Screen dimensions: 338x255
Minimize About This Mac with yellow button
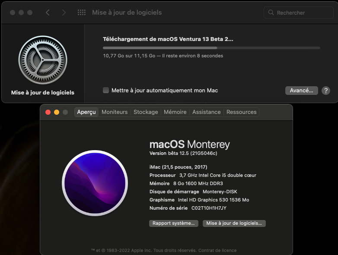57,112
